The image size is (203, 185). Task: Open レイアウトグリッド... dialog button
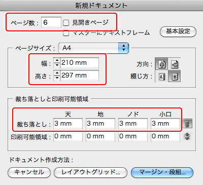coord(90,172)
